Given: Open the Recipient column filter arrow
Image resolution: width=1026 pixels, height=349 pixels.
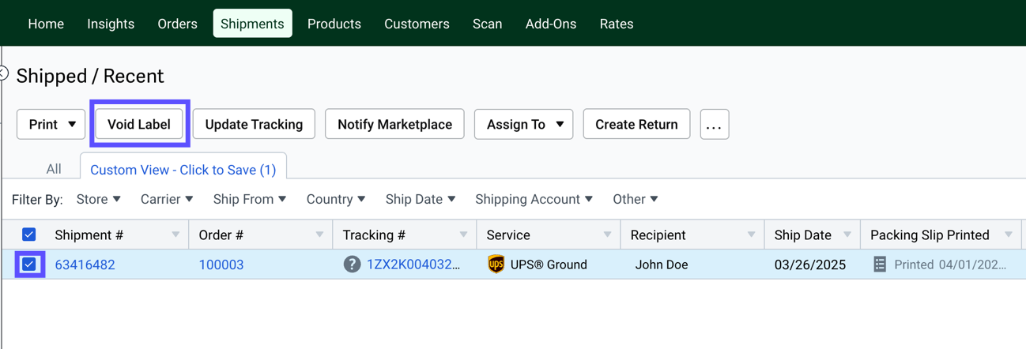Looking at the screenshot, I should 751,235.
